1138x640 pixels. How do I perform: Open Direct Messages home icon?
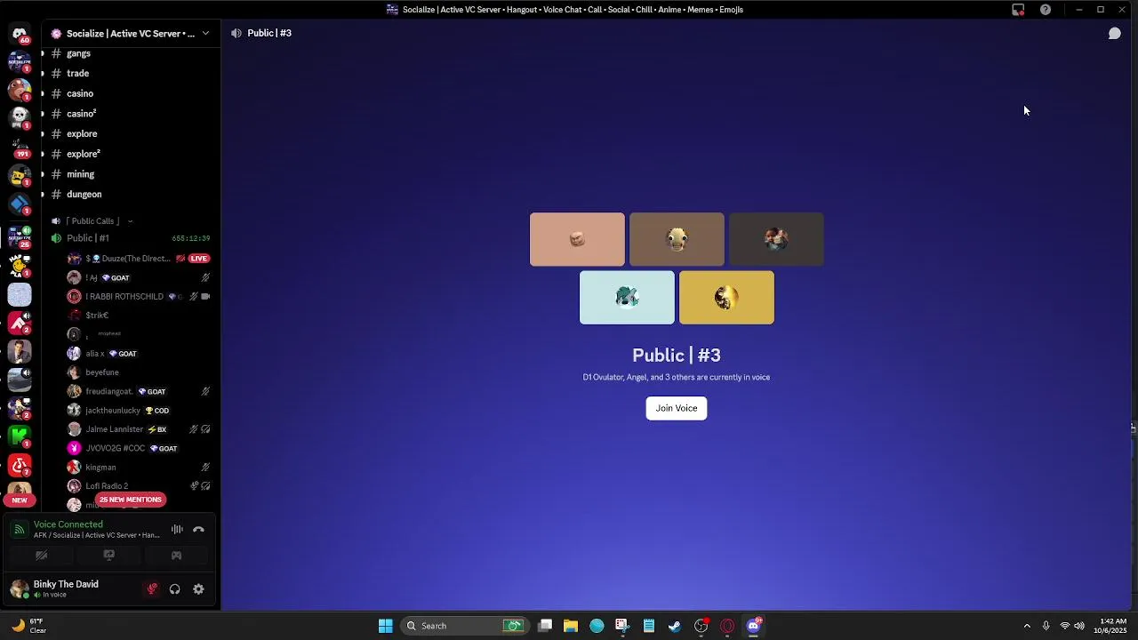20,34
